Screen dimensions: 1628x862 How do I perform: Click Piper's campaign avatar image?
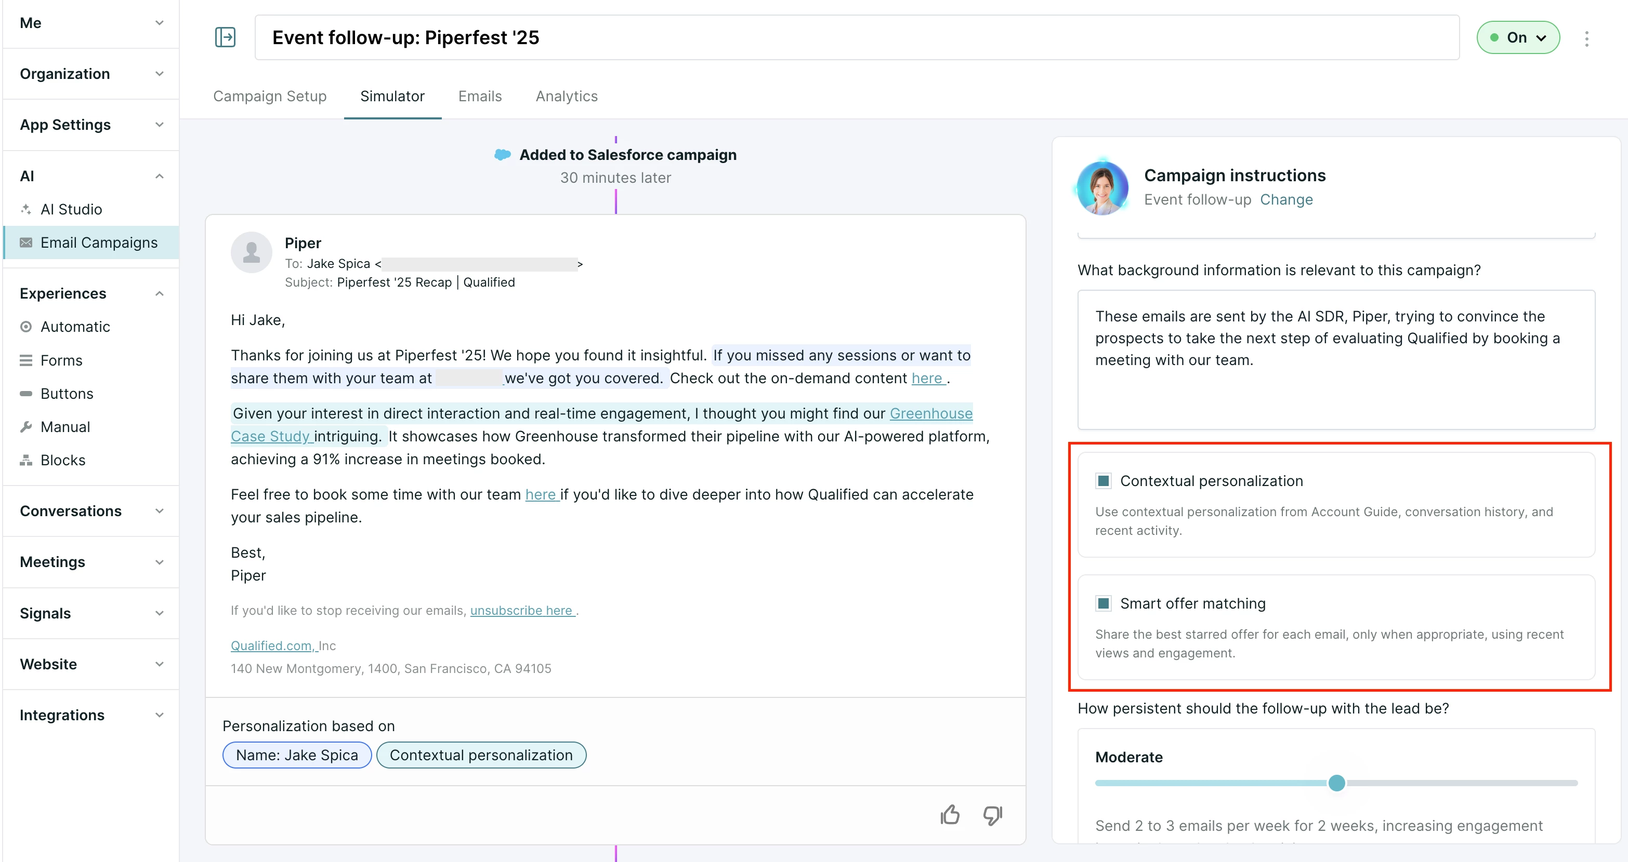pos(1103,187)
